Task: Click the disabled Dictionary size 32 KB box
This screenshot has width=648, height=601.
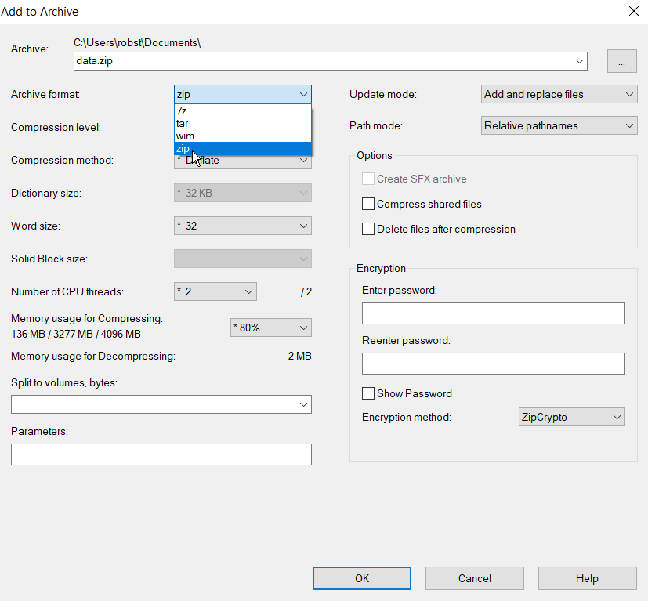Action: coord(243,193)
